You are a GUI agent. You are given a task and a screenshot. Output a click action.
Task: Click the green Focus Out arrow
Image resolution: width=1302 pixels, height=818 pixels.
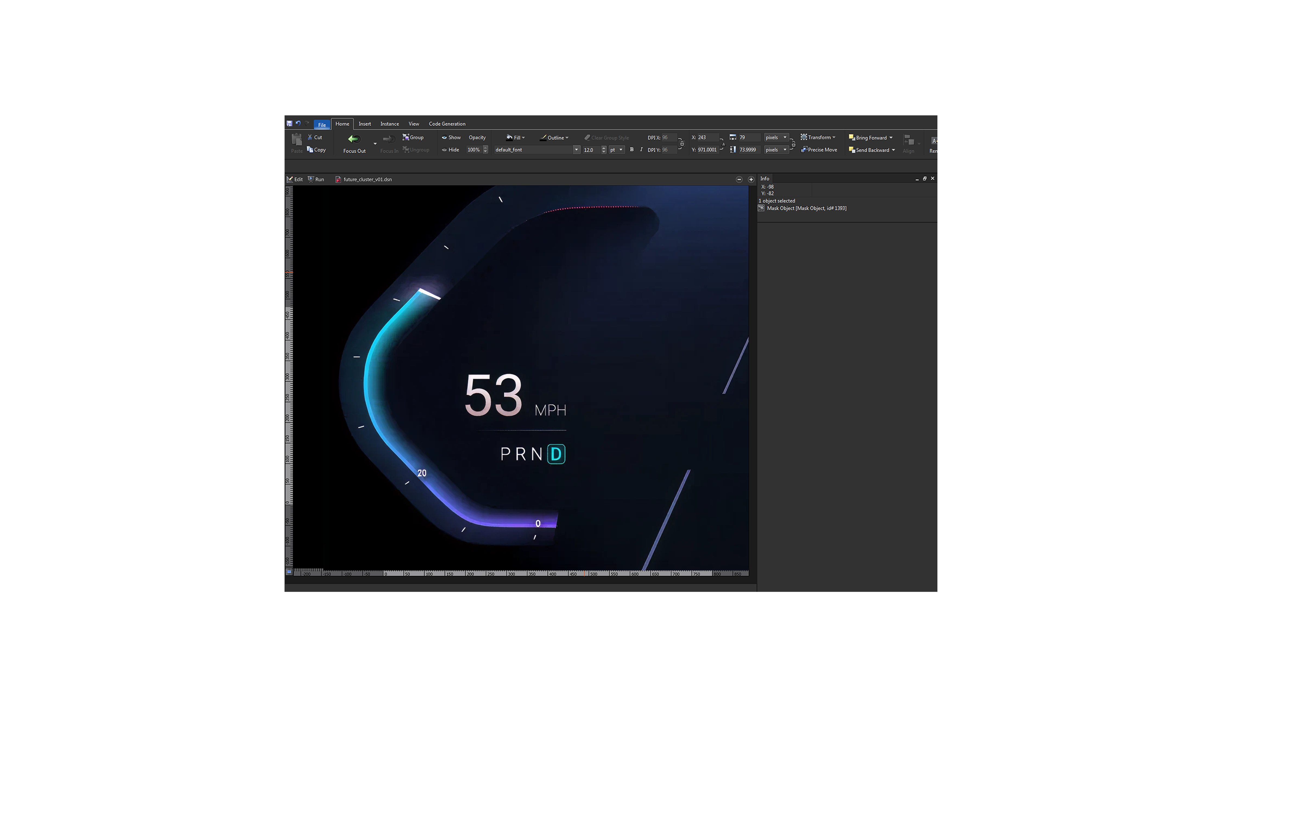pos(354,139)
